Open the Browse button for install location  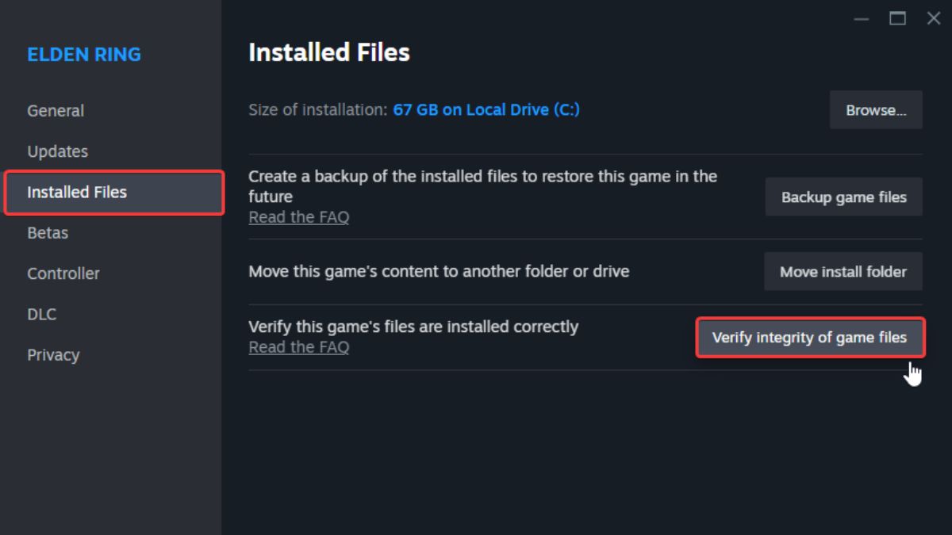point(876,109)
